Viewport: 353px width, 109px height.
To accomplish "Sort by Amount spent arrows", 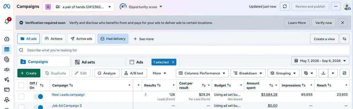I will (x=271, y=85).
